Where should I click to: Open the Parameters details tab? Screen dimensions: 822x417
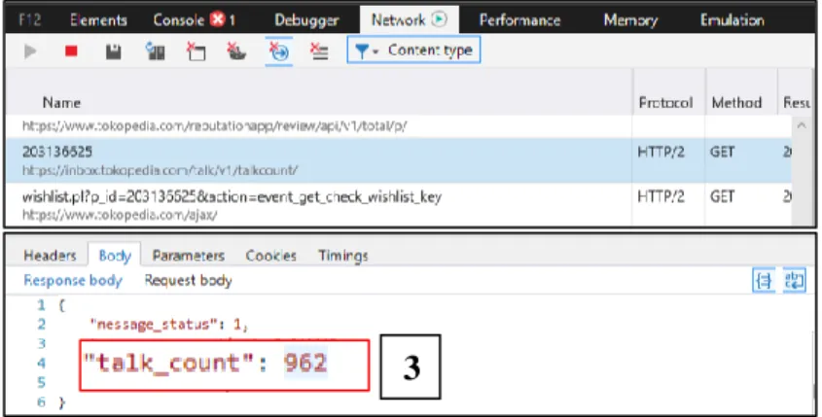point(188,256)
